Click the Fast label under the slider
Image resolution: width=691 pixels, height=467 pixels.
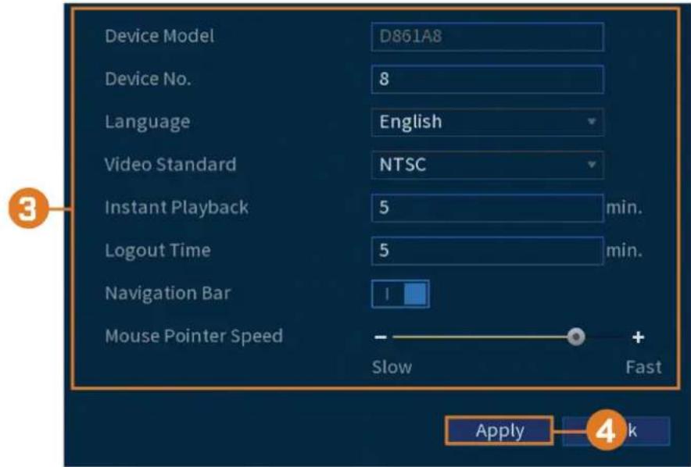pos(643,366)
